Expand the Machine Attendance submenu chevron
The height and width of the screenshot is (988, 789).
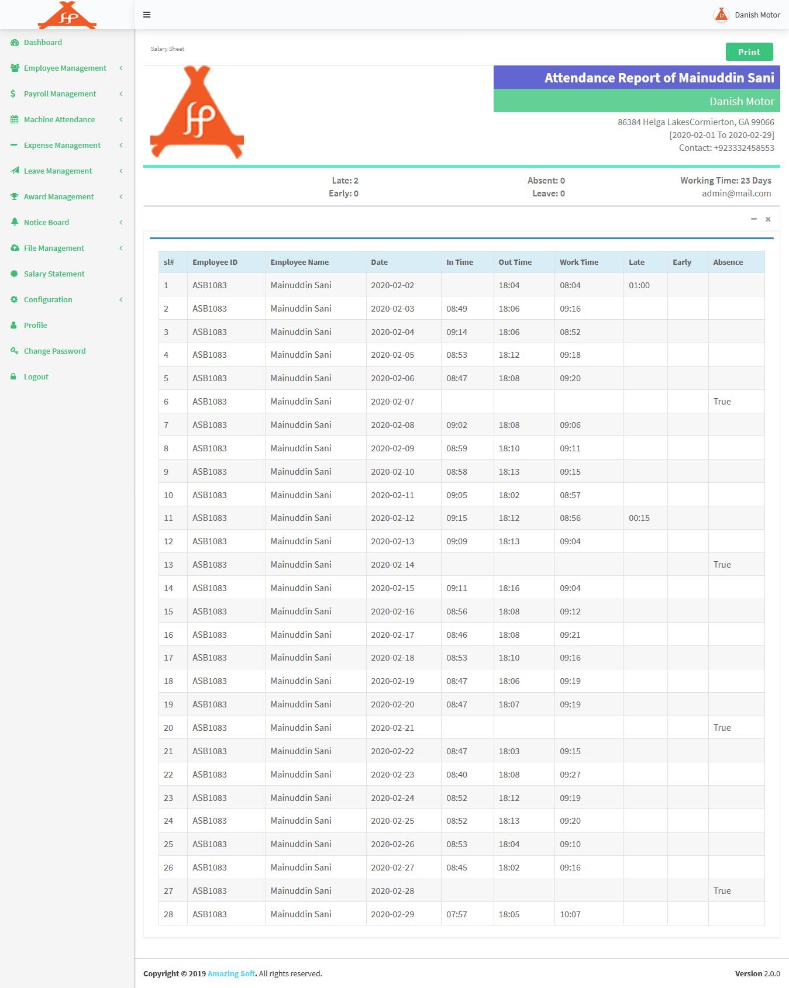coord(121,120)
